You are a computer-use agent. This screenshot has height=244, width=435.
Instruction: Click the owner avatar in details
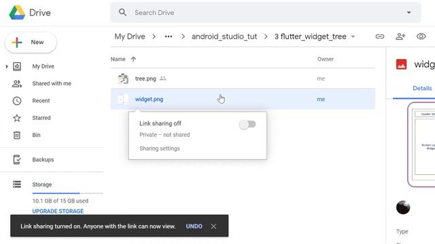coord(403,207)
